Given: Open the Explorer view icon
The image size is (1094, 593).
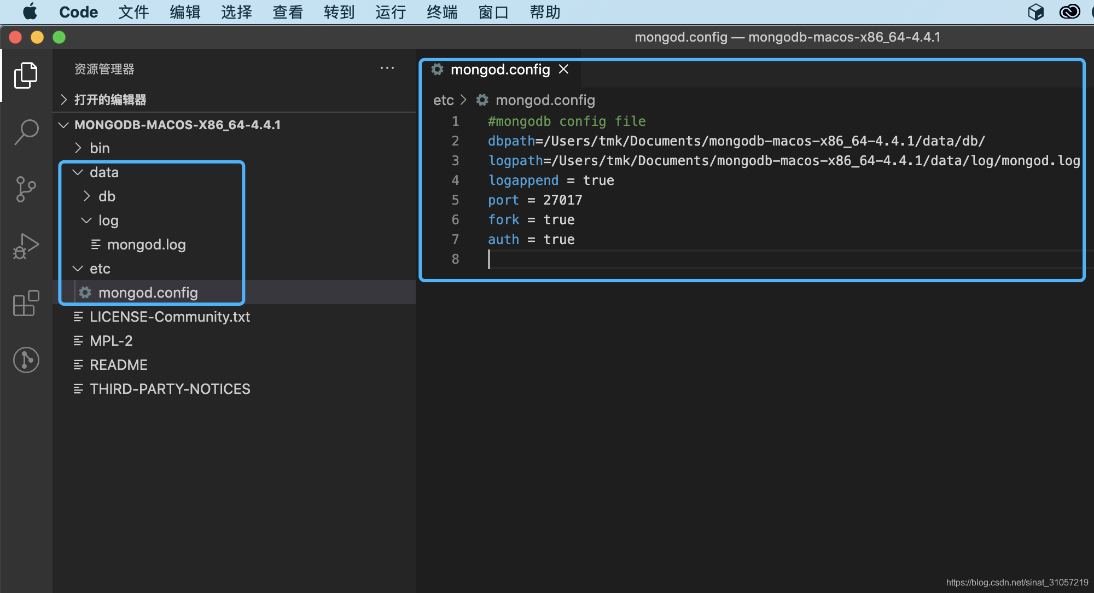Looking at the screenshot, I should pyautogui.click(x=26, y=75).
